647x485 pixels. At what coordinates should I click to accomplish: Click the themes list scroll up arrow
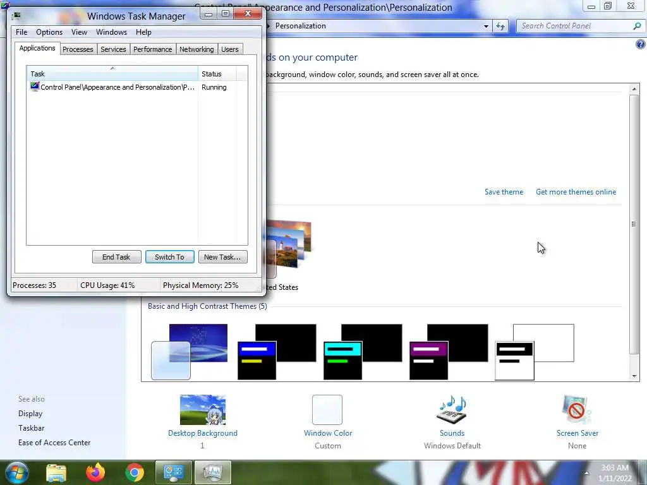click(x=634, y=89)
